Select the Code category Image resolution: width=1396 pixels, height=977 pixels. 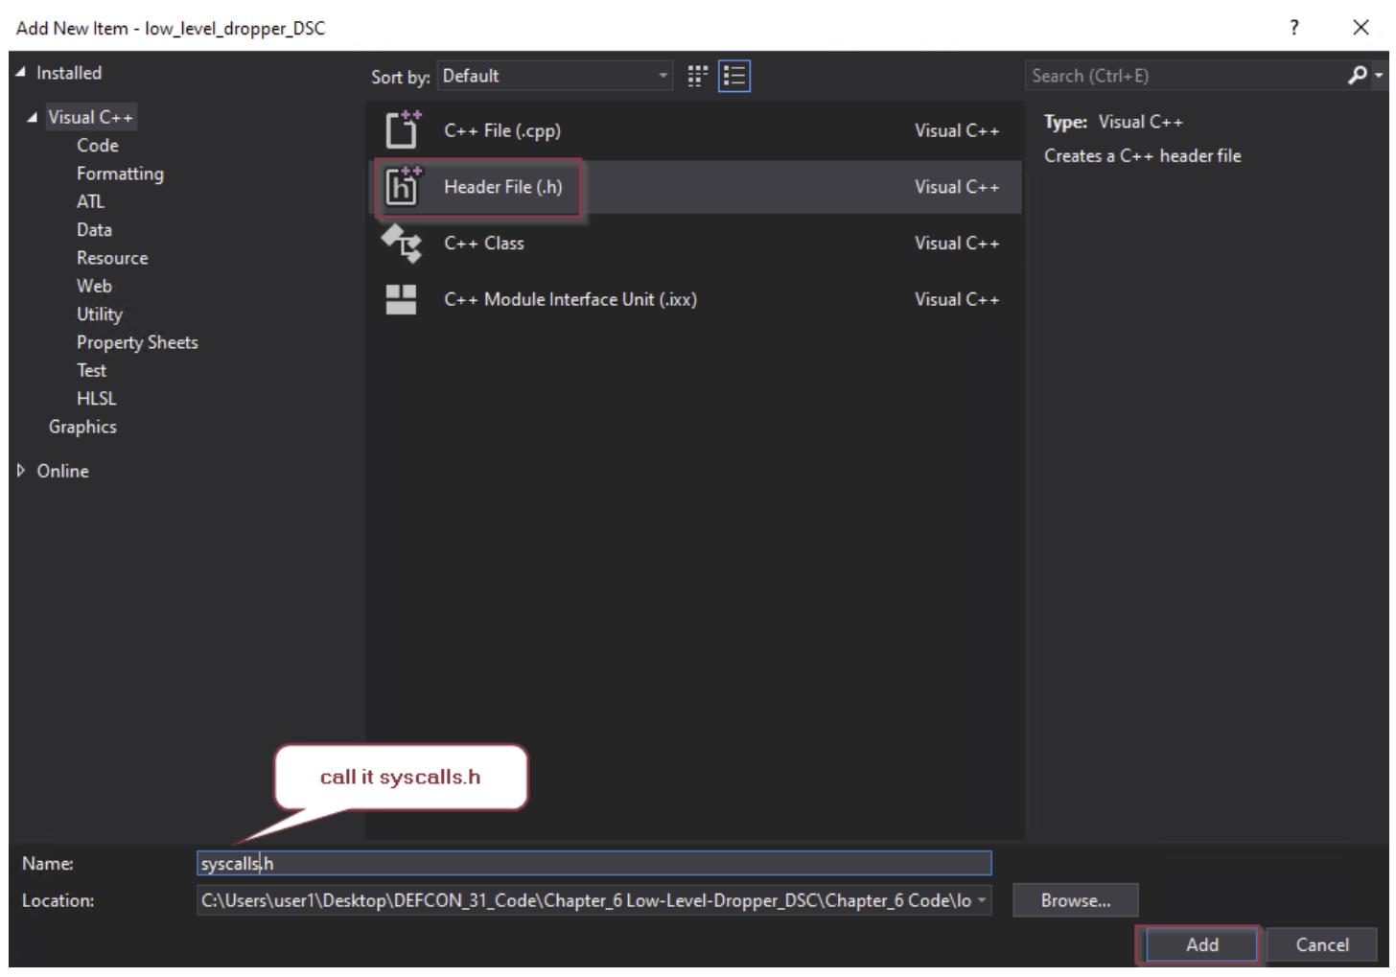(x=98, y=146)
